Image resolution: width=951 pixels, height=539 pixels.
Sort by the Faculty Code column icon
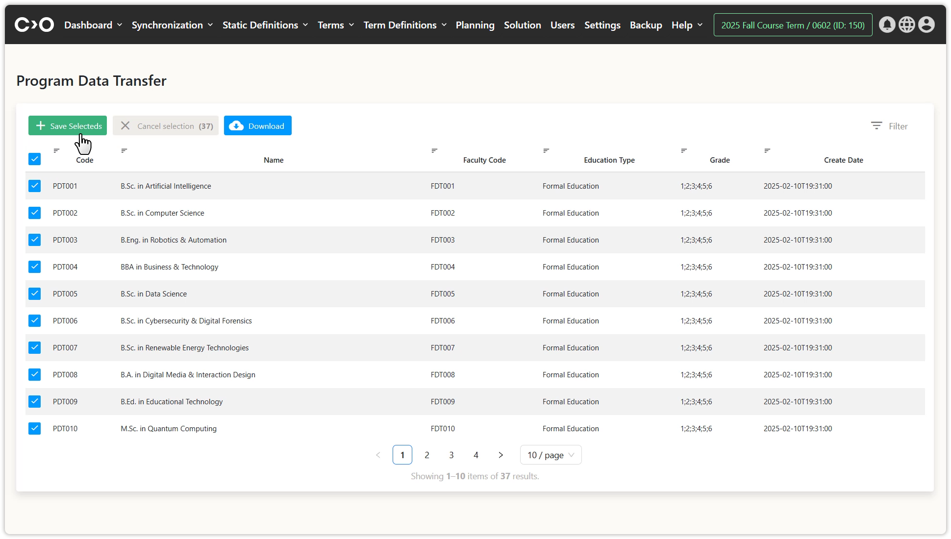pos(434,150)
